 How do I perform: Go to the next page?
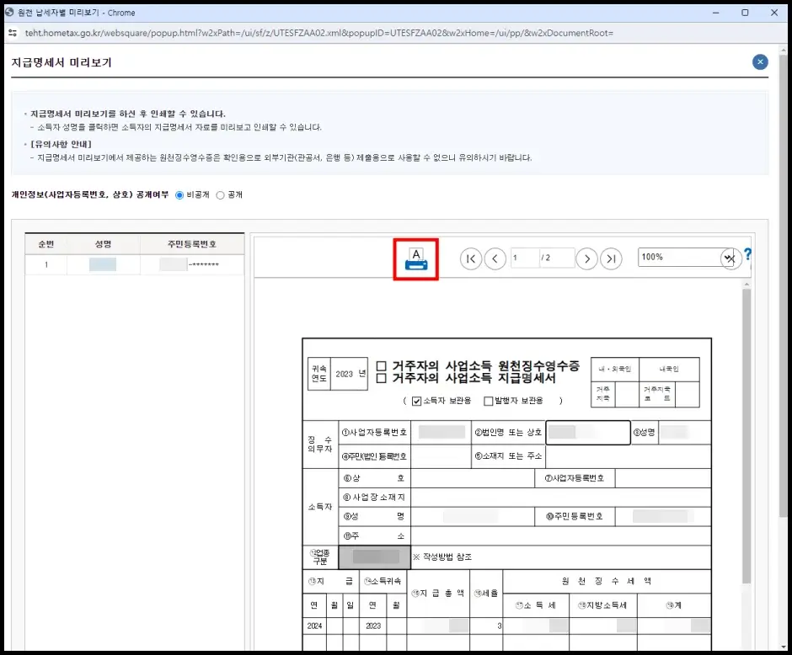click(x=586, y=258)
